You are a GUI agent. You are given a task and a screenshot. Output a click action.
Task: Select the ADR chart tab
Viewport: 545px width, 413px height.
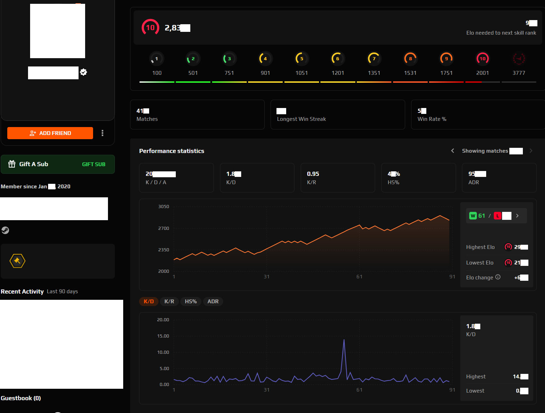click(x=213, y=302)
